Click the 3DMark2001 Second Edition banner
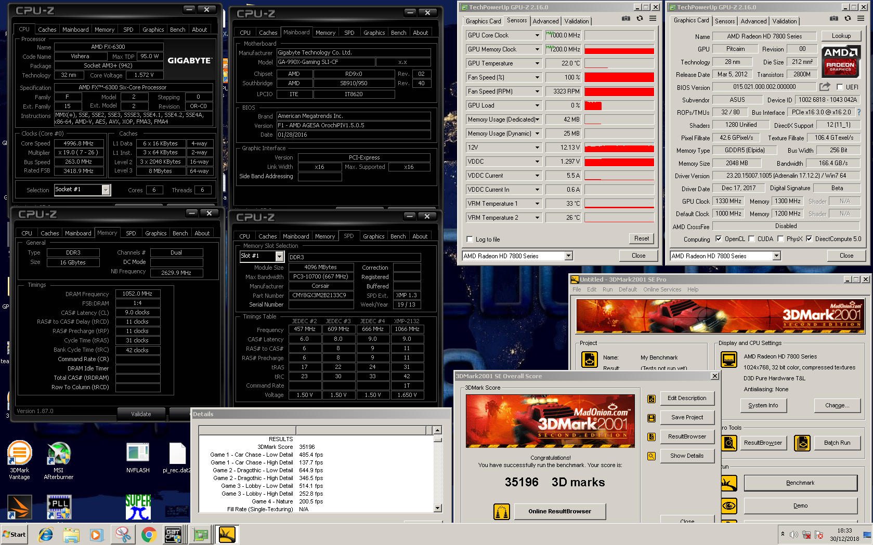 (720, 315)
